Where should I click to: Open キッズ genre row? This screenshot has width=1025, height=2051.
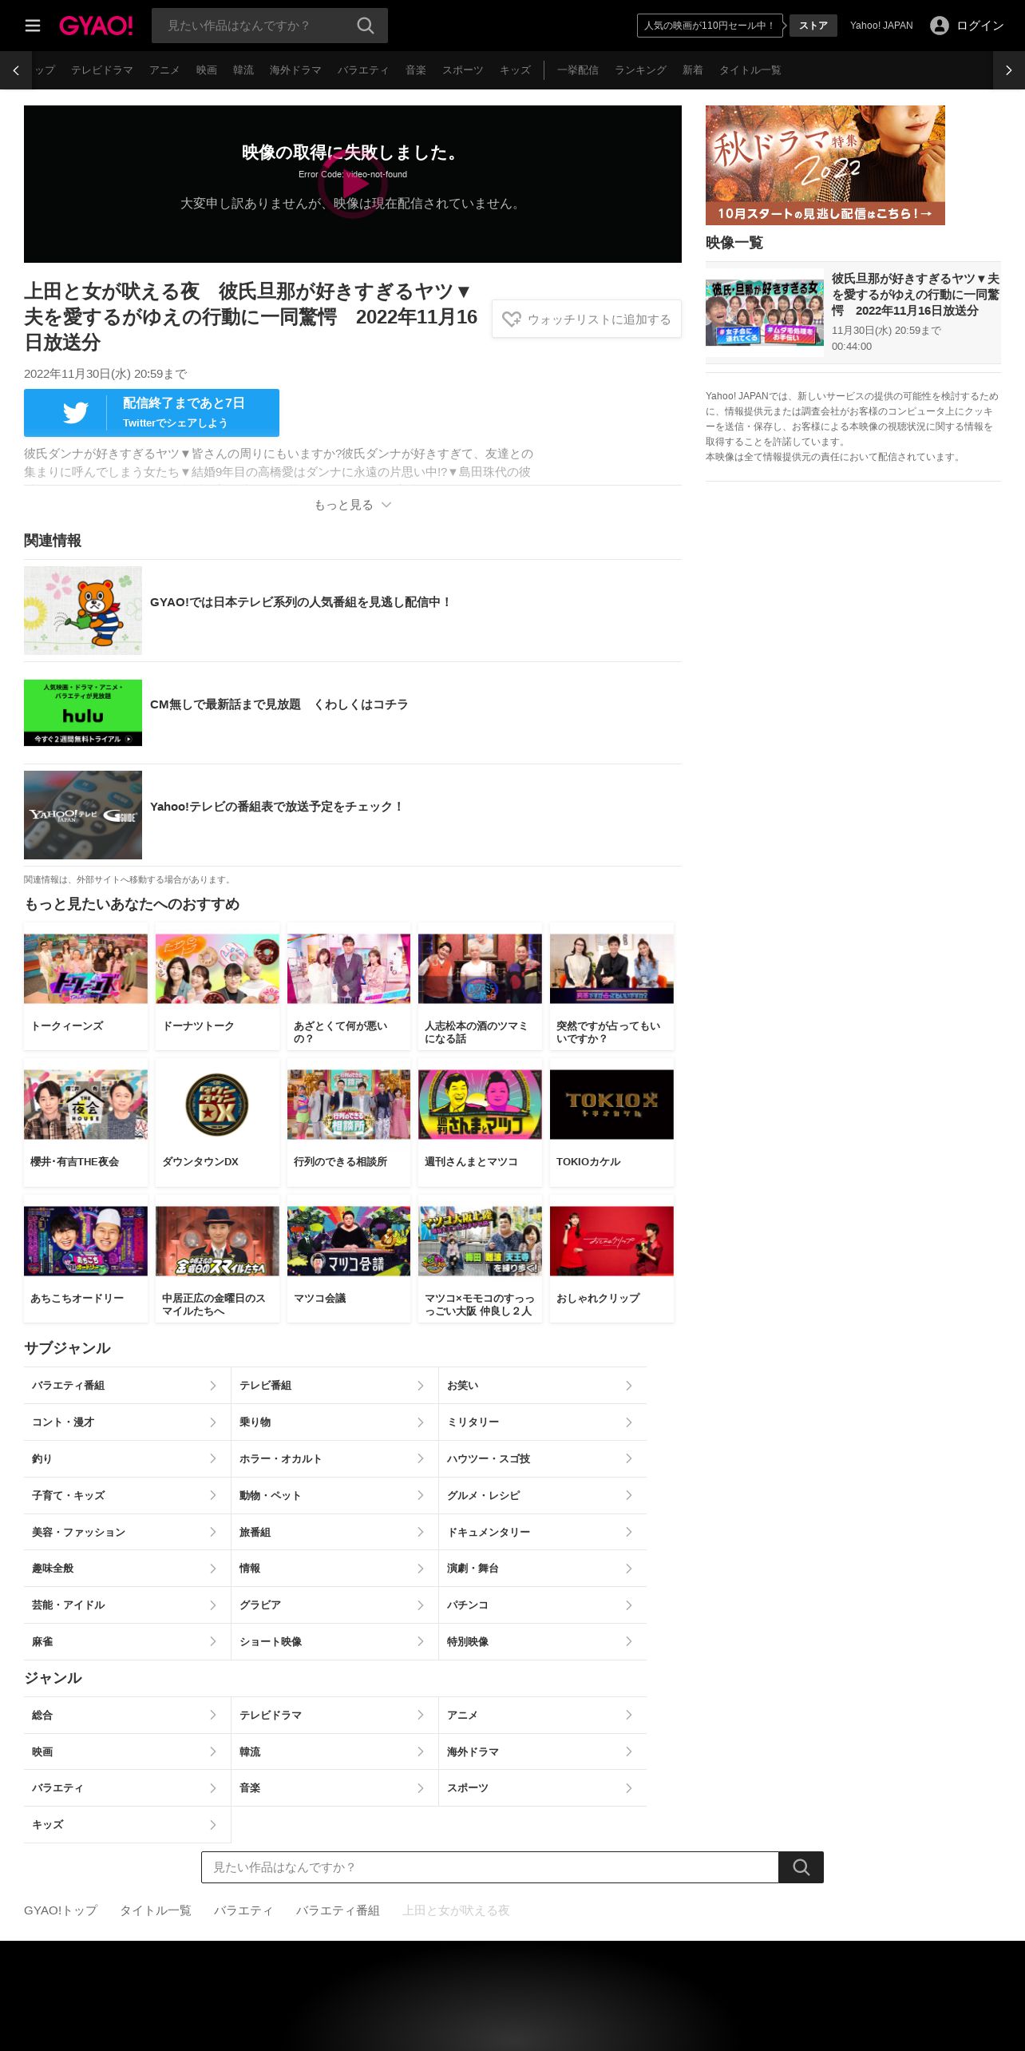tap(127, 1825)
